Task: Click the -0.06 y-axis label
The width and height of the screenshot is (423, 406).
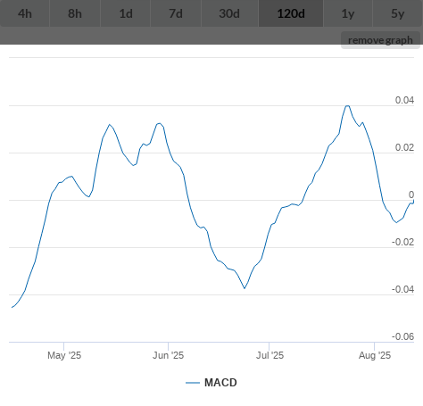Action: coord(402,336)
